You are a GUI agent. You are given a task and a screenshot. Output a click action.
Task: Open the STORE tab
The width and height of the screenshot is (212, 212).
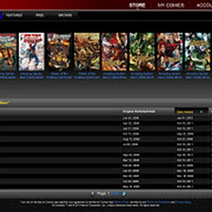pyautogui.click(x=137, y=5)
